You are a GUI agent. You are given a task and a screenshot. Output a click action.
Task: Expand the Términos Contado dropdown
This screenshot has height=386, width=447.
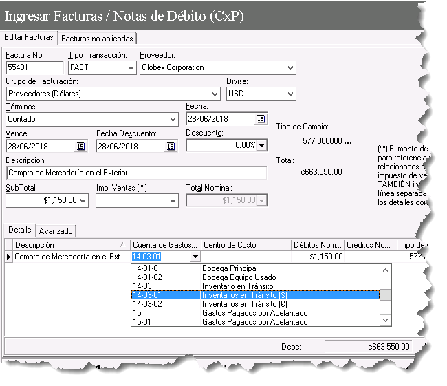(173, 119)
